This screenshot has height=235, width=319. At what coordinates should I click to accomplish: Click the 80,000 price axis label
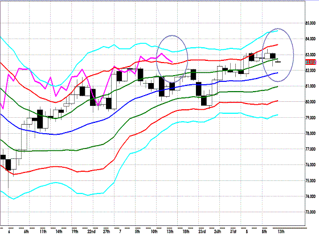[310, 102]
